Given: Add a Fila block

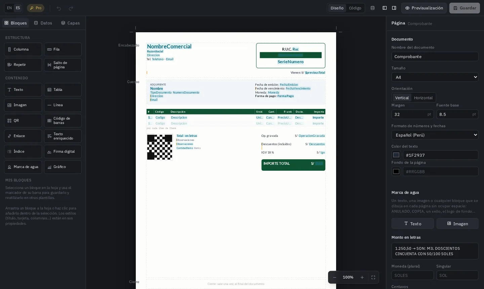Looking at the screenshot, I should (63, 49).
